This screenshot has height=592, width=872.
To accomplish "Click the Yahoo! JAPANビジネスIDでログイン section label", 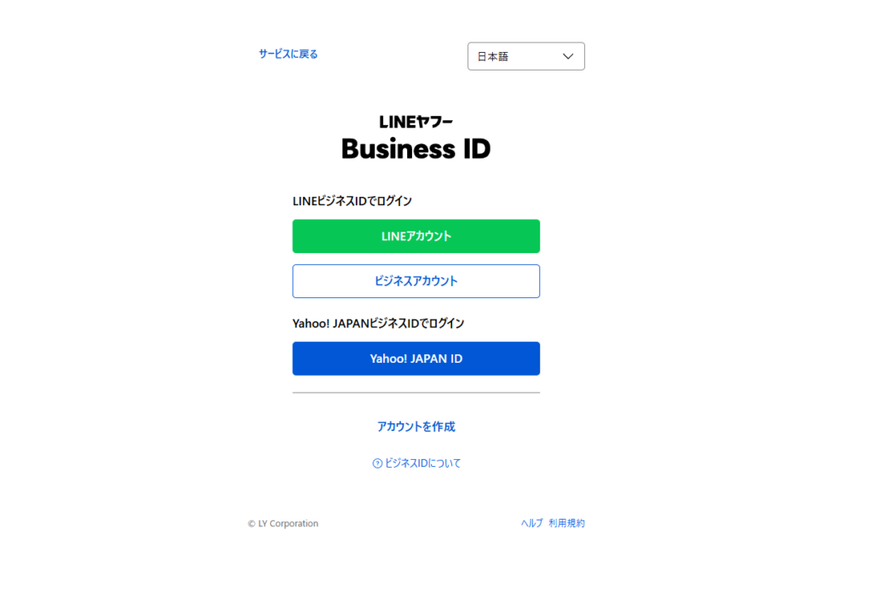I will click(378, 324).
